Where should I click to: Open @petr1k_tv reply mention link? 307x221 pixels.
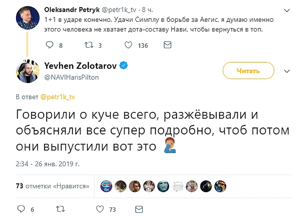tap(58, 97)
